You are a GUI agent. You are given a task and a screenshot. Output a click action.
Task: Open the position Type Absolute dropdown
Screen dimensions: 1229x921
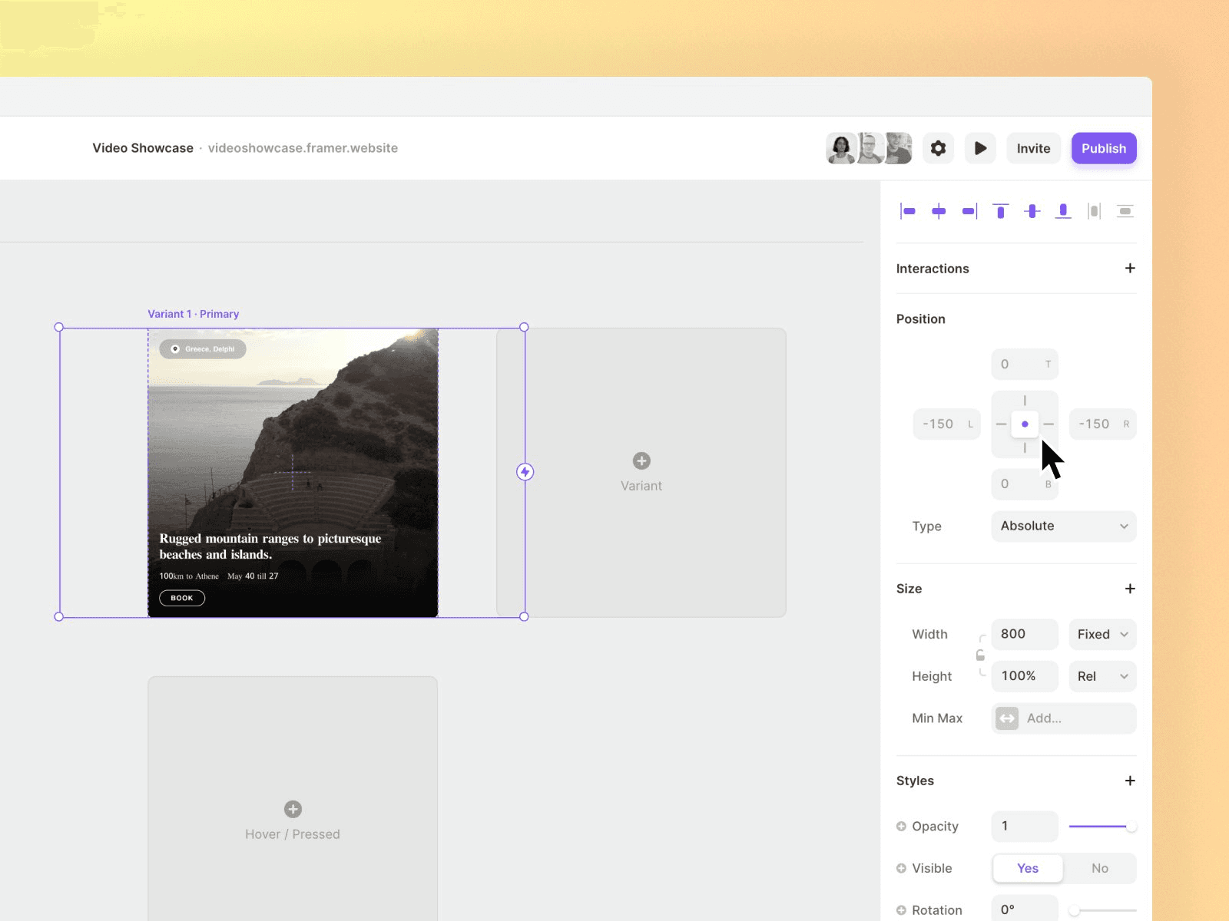click(x=1063, y=526)
